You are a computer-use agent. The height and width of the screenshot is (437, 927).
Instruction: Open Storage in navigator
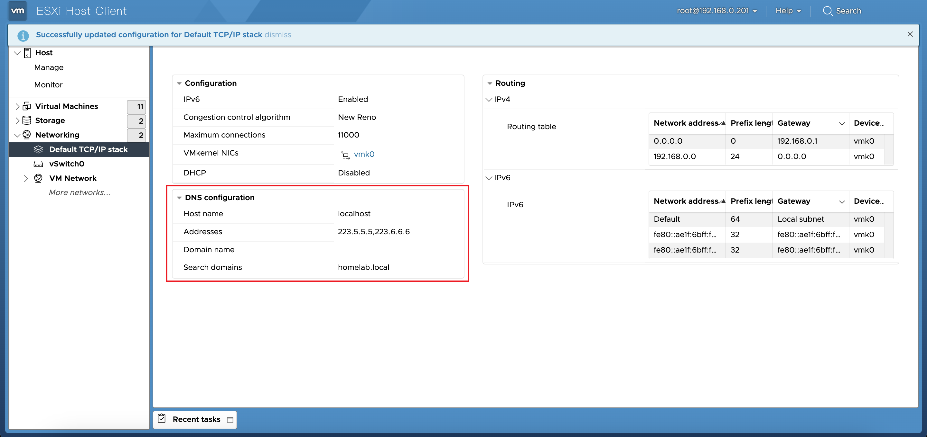(x=50, y=120)
